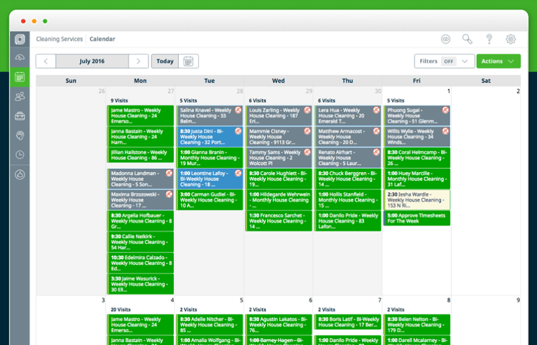The width and height of the screenshot is (537, 345).
Task: Open the app logo home icon
Action: [20, 39]
